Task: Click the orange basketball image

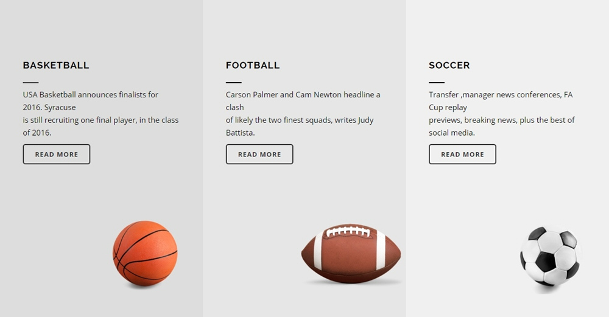Action: [145, 253]
